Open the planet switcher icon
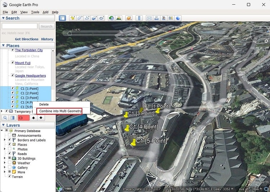270x192 pixels. pos(129,18)
